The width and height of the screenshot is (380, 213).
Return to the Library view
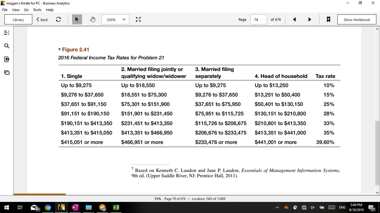point(18,19)
